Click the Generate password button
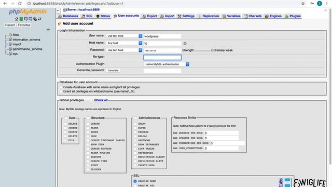332x187 pixels. (x=113, y=71)
